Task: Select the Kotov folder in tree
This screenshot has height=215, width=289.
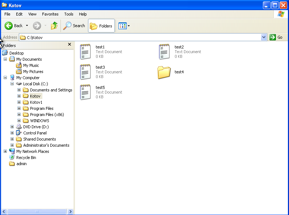Action: (35, 96)
